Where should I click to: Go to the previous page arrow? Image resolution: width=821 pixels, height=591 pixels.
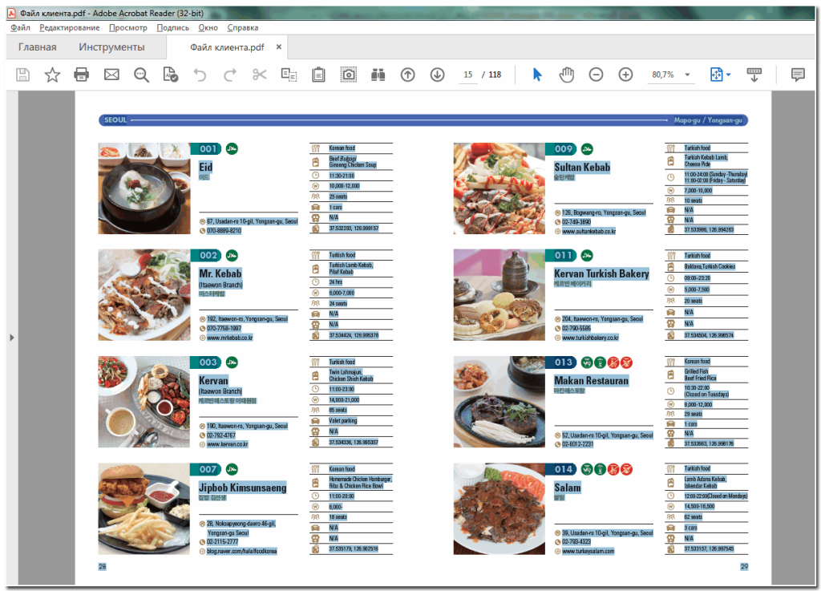[407, 75]
